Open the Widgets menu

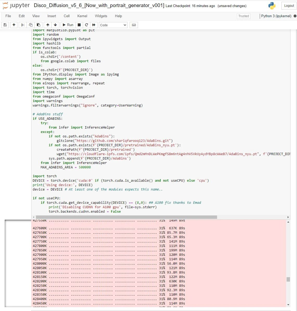[101, 16]
